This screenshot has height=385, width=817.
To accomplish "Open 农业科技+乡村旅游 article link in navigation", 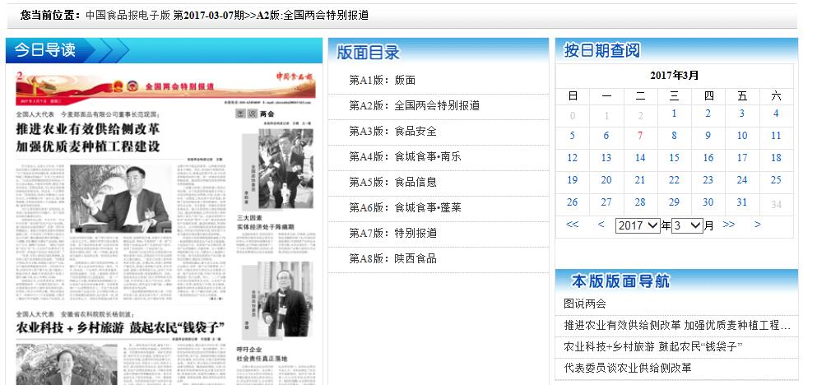I will pyautogui.click(x=653, y=346).
